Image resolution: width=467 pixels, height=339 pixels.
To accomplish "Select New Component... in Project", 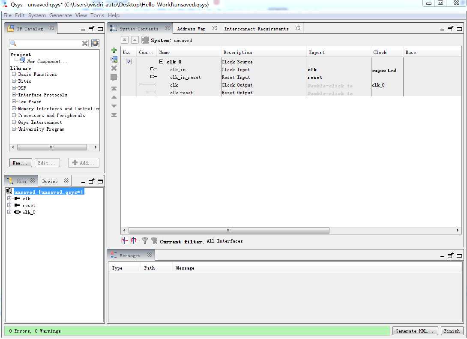I will click(x=47, y=61).
